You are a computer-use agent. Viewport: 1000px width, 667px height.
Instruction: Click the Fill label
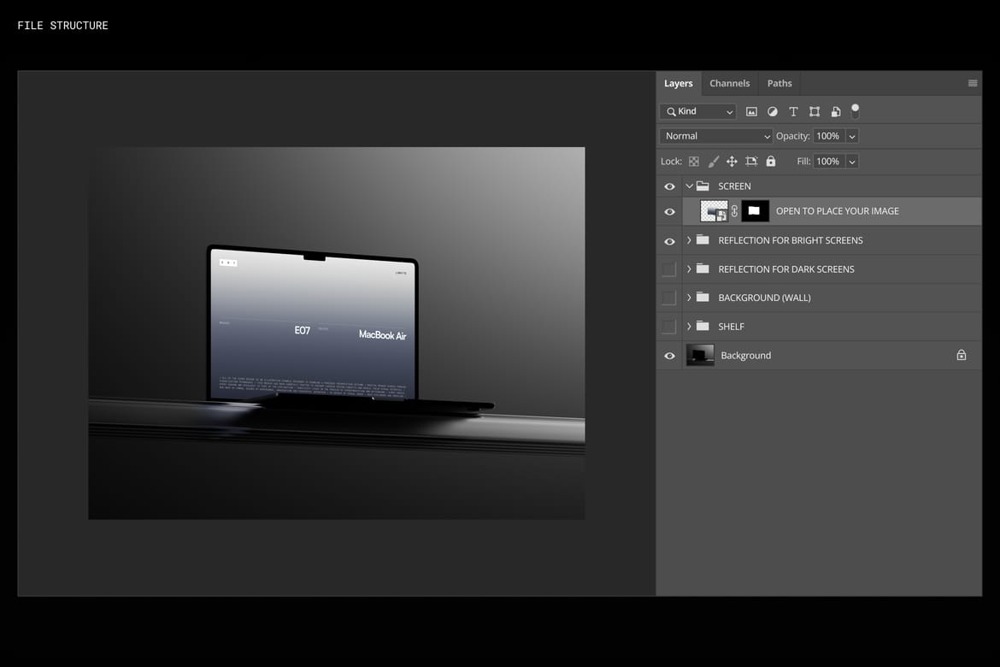(x=803, y=162)
